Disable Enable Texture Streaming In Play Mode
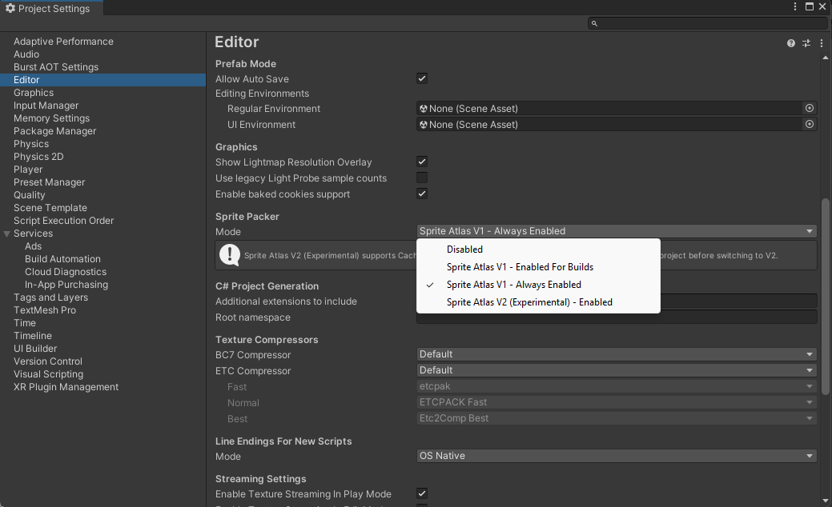Screen dimensions: 832x507 (422, 493)
